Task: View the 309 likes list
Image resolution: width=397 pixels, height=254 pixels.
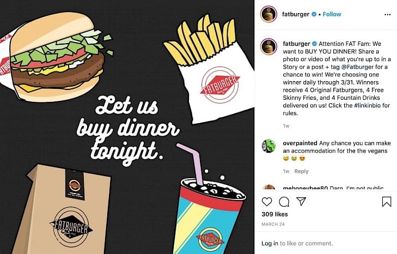Action: tap(274, 214)
